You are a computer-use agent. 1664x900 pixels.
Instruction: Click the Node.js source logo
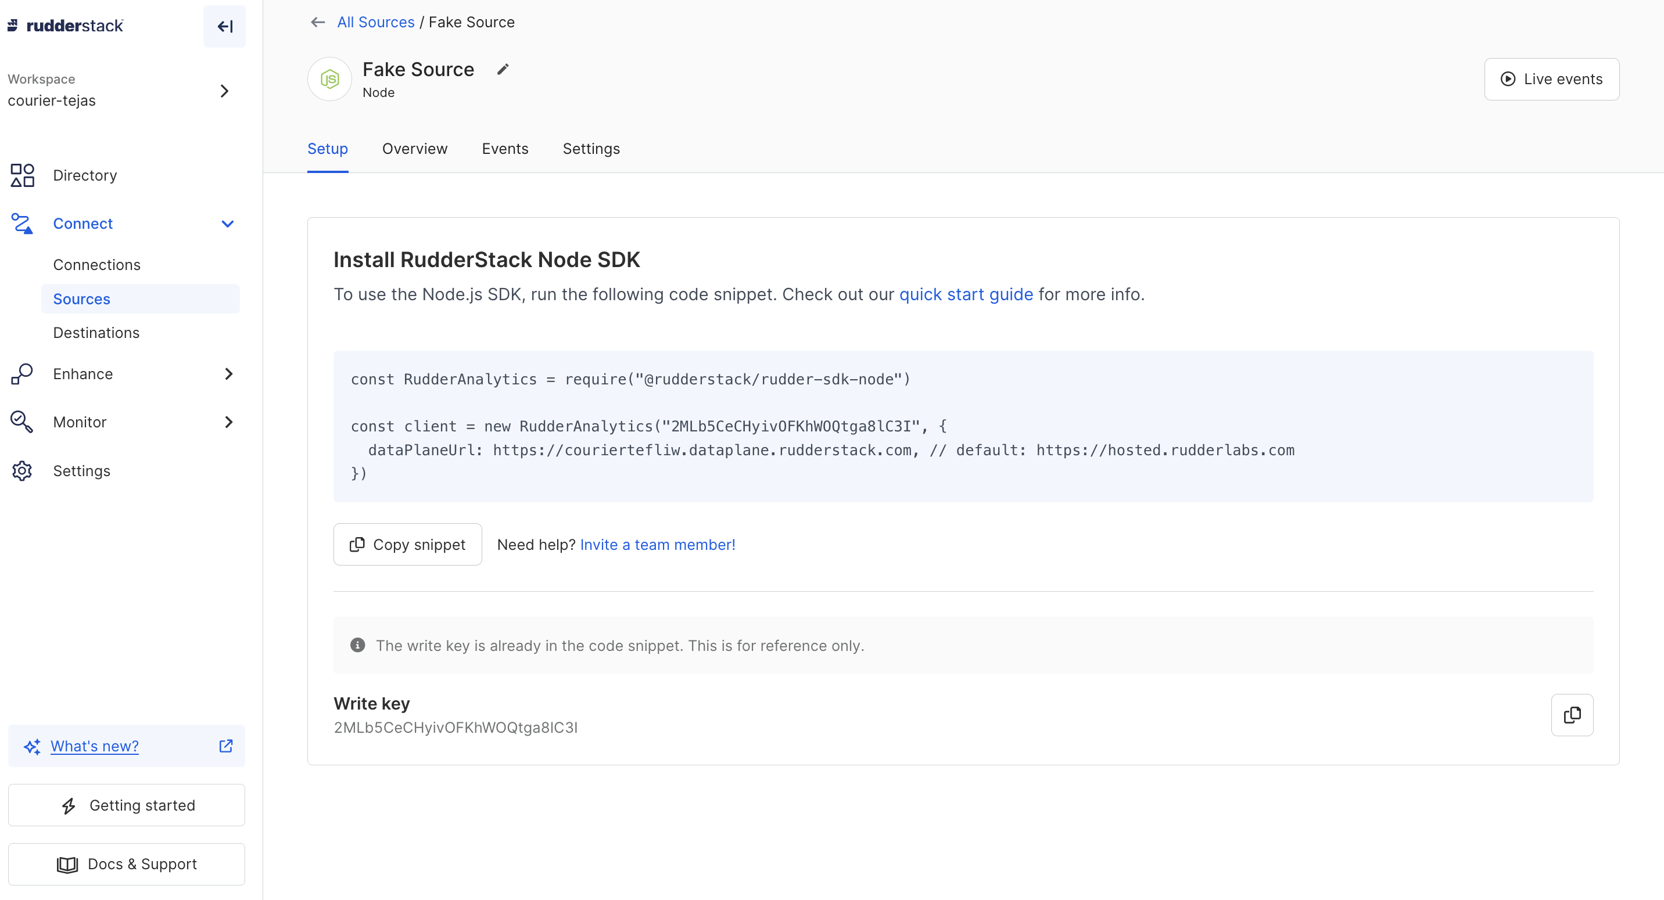329,79
